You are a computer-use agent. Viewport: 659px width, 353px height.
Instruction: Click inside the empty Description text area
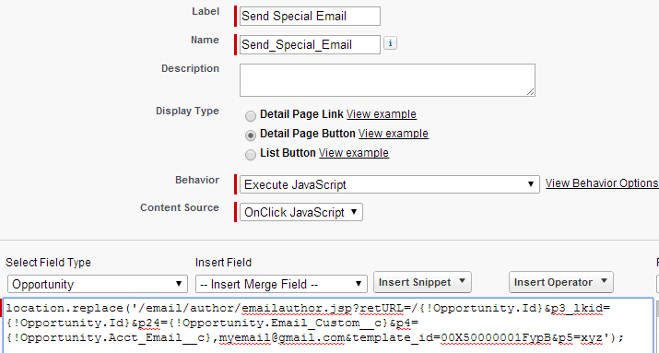click(387, 80)
